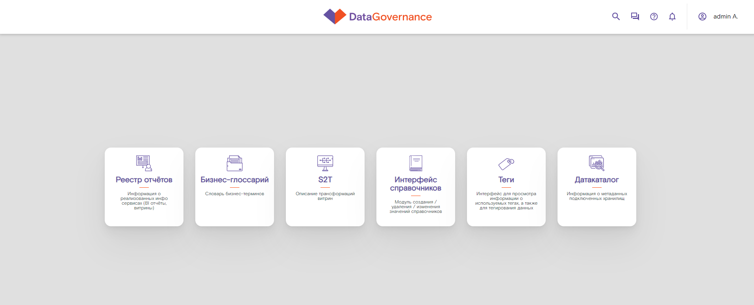Click the Реестр отчётов report icon
754x305 pixels.
pos(144,163)
